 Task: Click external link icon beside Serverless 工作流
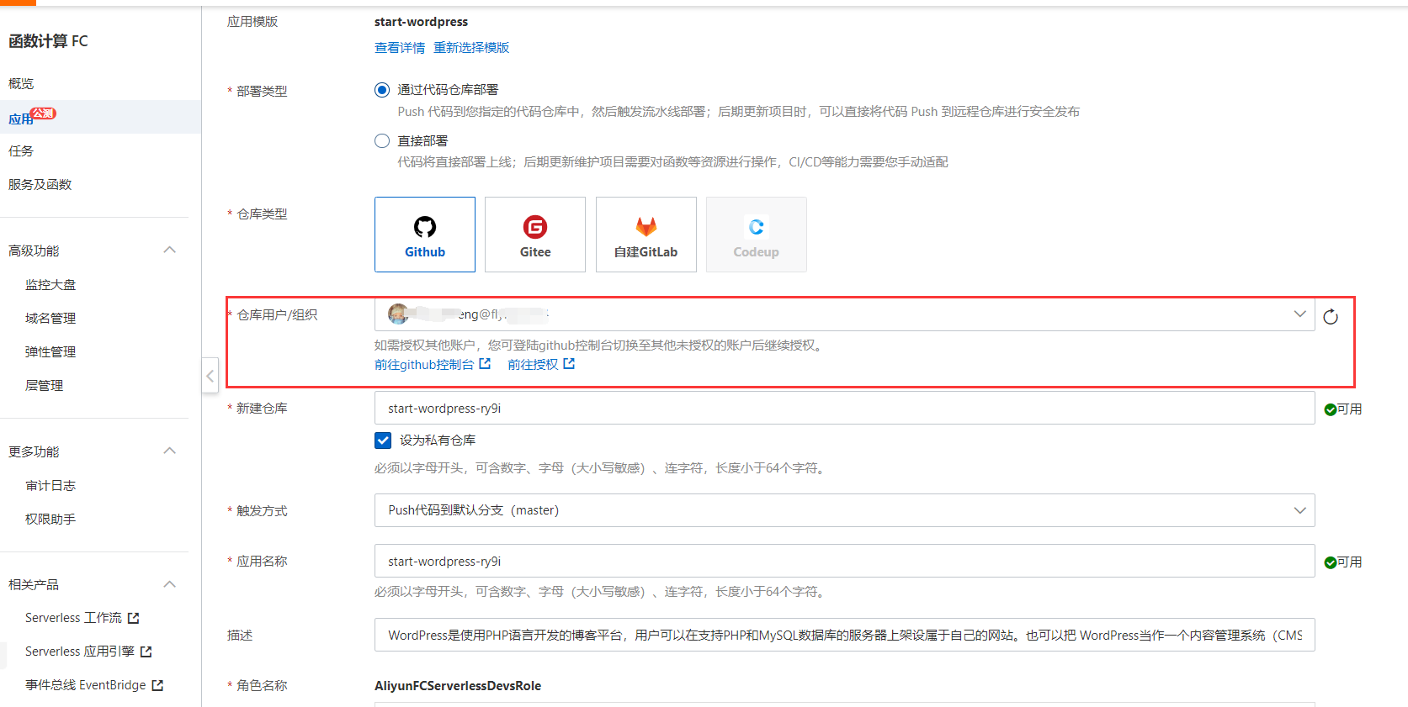coord(133,618)
